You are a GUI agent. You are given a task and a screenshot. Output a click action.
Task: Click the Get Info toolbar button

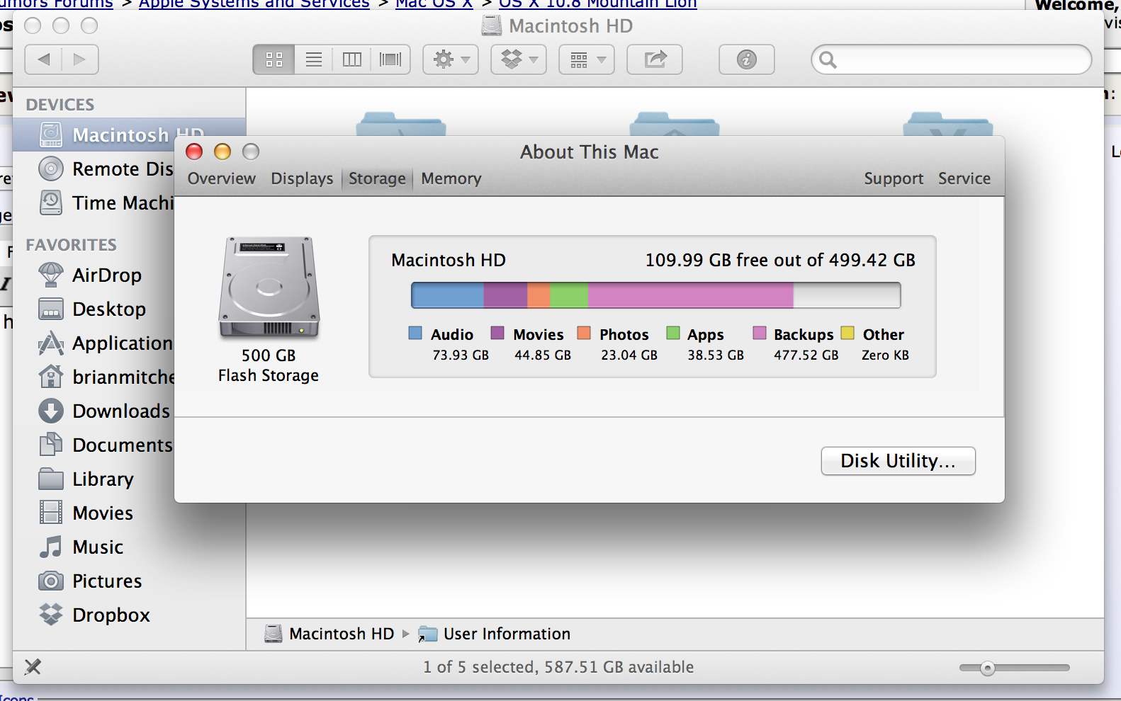click(747, 59)
